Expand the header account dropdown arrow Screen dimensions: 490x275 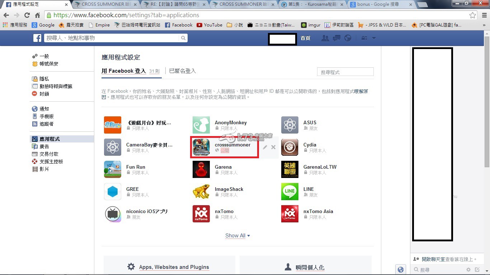coord(374,38)
